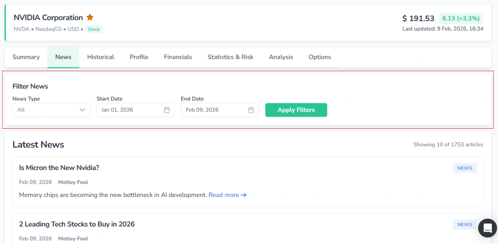Viewport: 498px width, 244px height.
Task: Open the Analysis tab
Action: coord(281,57)
